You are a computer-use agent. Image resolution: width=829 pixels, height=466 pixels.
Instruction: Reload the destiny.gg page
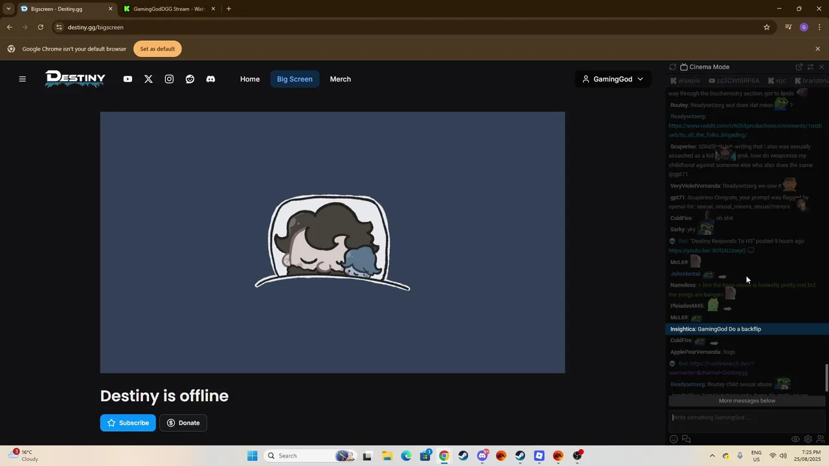[40, 27]
